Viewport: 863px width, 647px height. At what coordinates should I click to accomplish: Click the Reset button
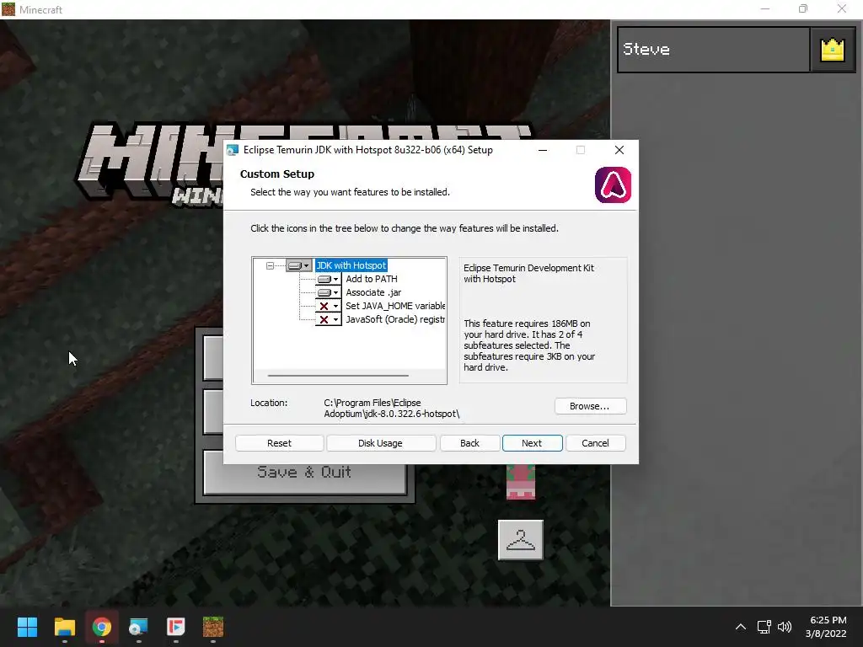tap(279, 443)
